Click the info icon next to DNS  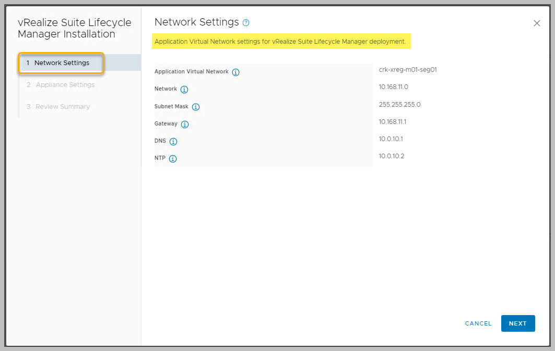pyautogui.click(x=173, y=142)
